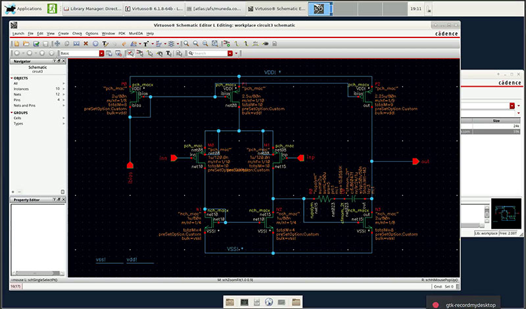Screen dimensions: 526x309
Task: Click the Nets and Pins row in Navigator
Action: point(38,105)
